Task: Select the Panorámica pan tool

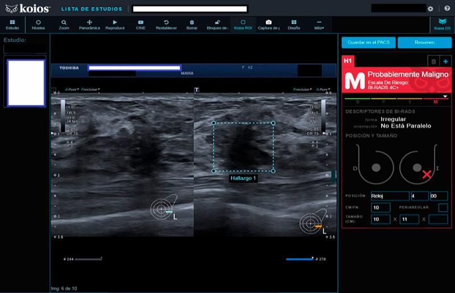Action: [89, 24]
